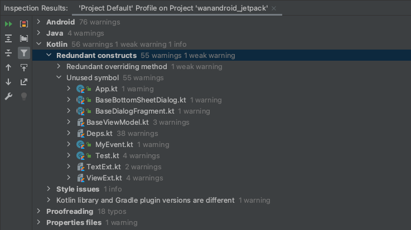Click the BaseBottomSheetDialog.kt class icon
This screenshot has width=411, height=230.
pyautogui.click(x=80, y=100)
